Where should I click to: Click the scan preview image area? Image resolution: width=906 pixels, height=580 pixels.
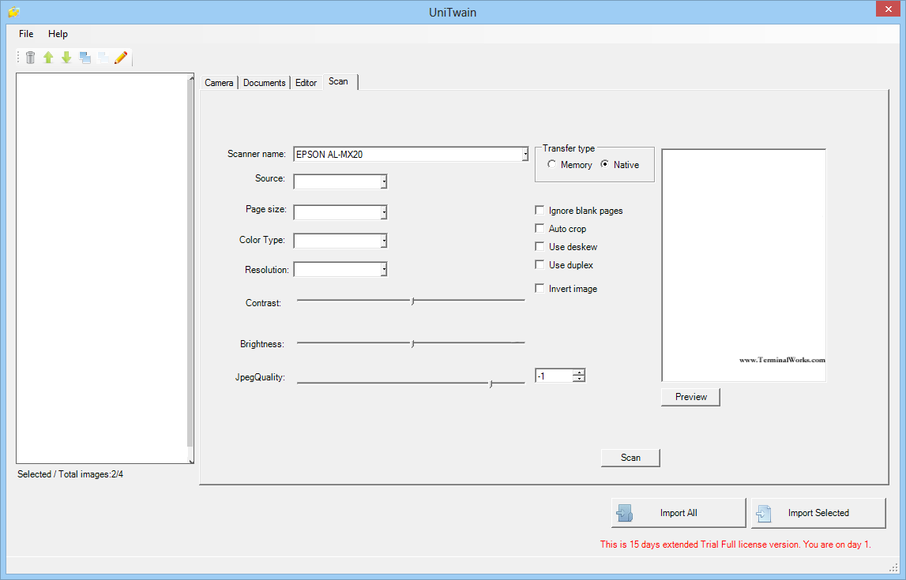pos(743,265)
